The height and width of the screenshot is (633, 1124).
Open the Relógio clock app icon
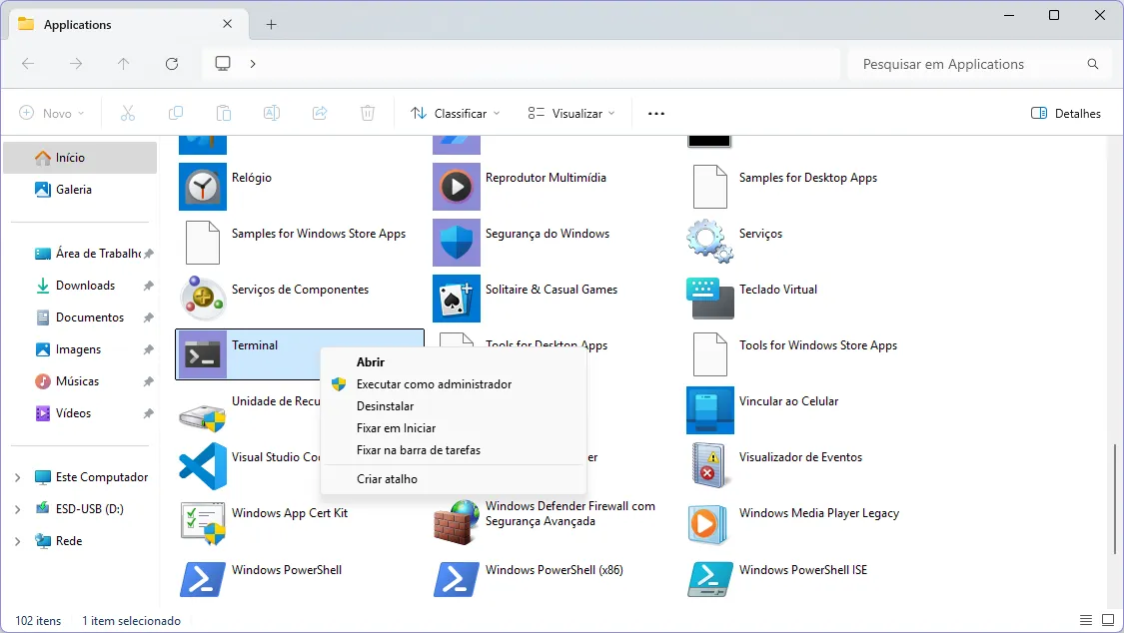point(203,186)
